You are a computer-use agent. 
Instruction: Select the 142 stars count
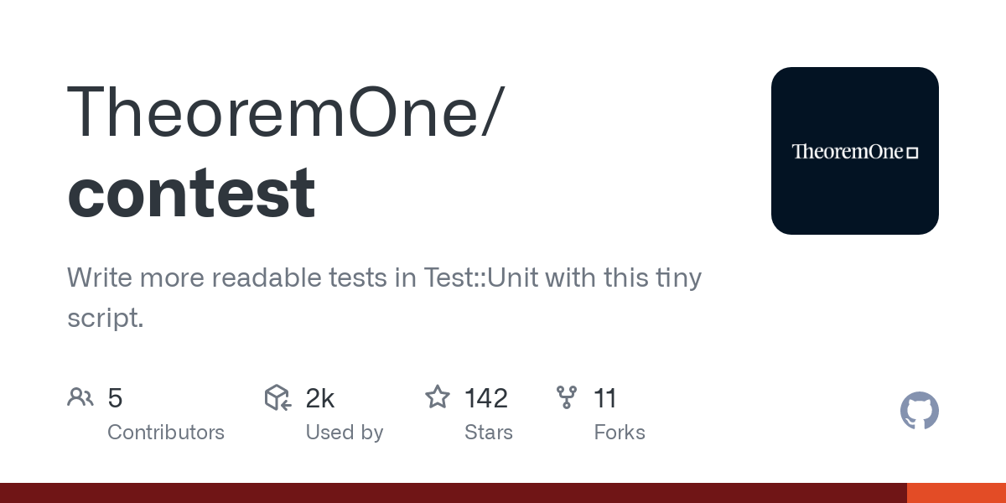click(x=486, y=398)
